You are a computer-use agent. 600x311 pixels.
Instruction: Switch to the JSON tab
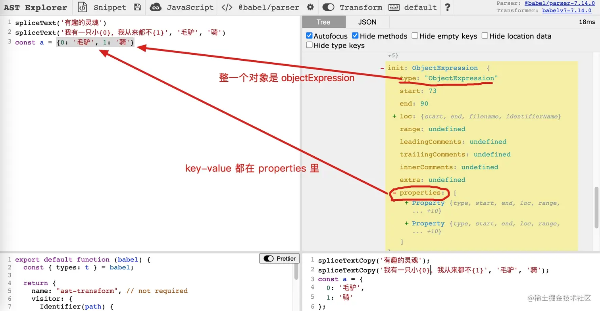click(x=367, y=22)
